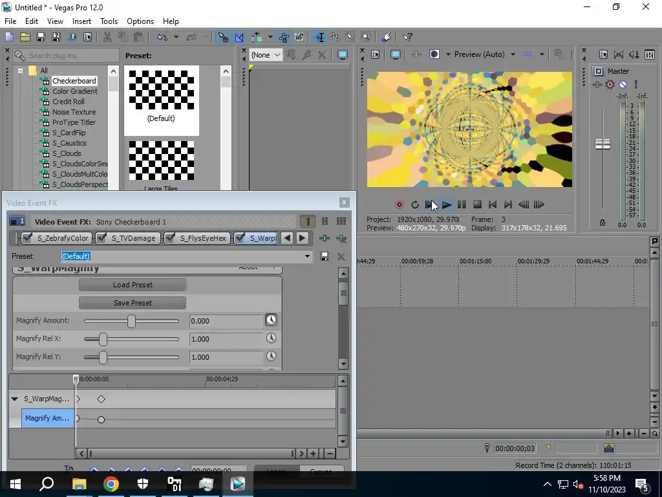The height and width of the screenshot is (497, 662).
Task: Click Plug-In Chain icon in Video Event FX
Action: click(x=325, y=238)
